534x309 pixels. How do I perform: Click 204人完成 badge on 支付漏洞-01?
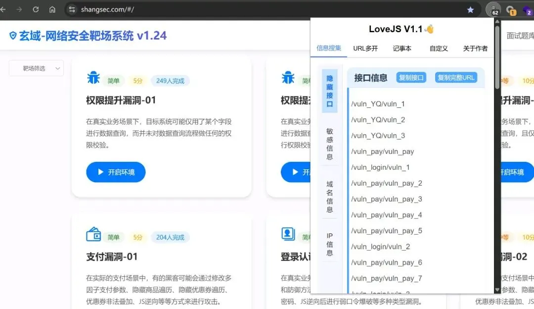click(x=170, y=237)
